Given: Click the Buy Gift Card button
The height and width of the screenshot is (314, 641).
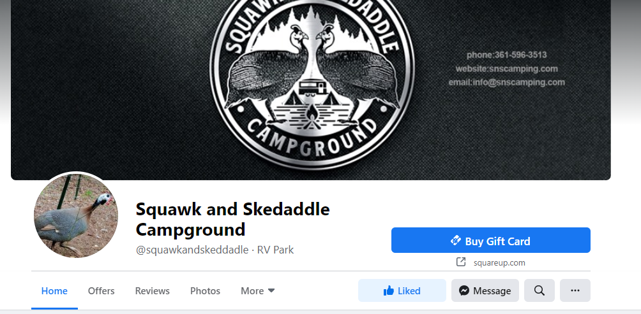Looking at the screenshot, I should (x=490, y=240).
